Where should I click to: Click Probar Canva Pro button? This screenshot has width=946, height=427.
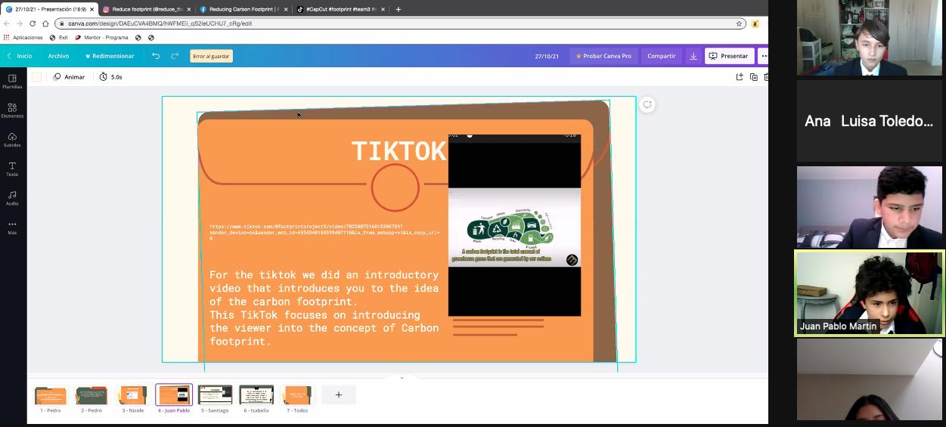pos(603,56)
